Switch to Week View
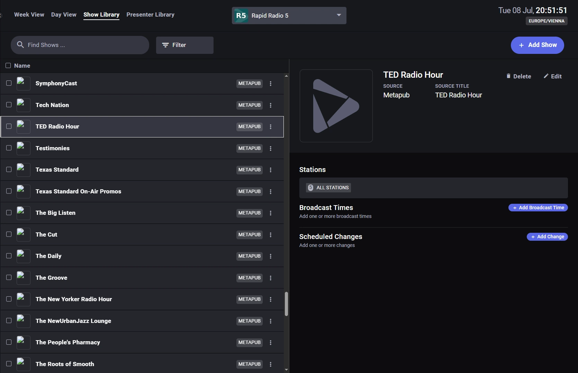578x373 pixels. (29, 15)
